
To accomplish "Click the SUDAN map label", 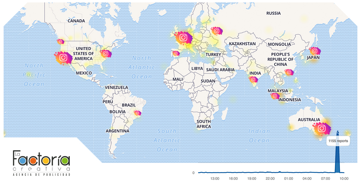I will pos(208,81).
